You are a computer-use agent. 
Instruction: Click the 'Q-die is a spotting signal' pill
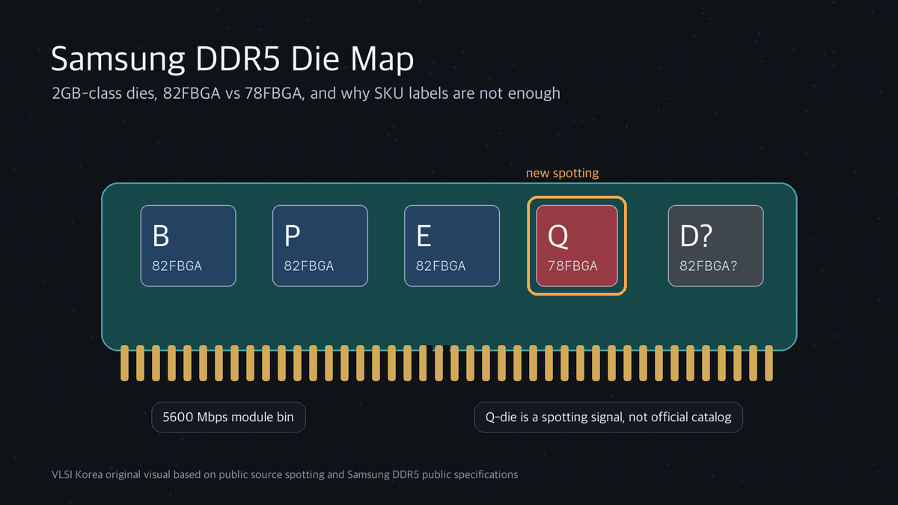click(608, 417)
